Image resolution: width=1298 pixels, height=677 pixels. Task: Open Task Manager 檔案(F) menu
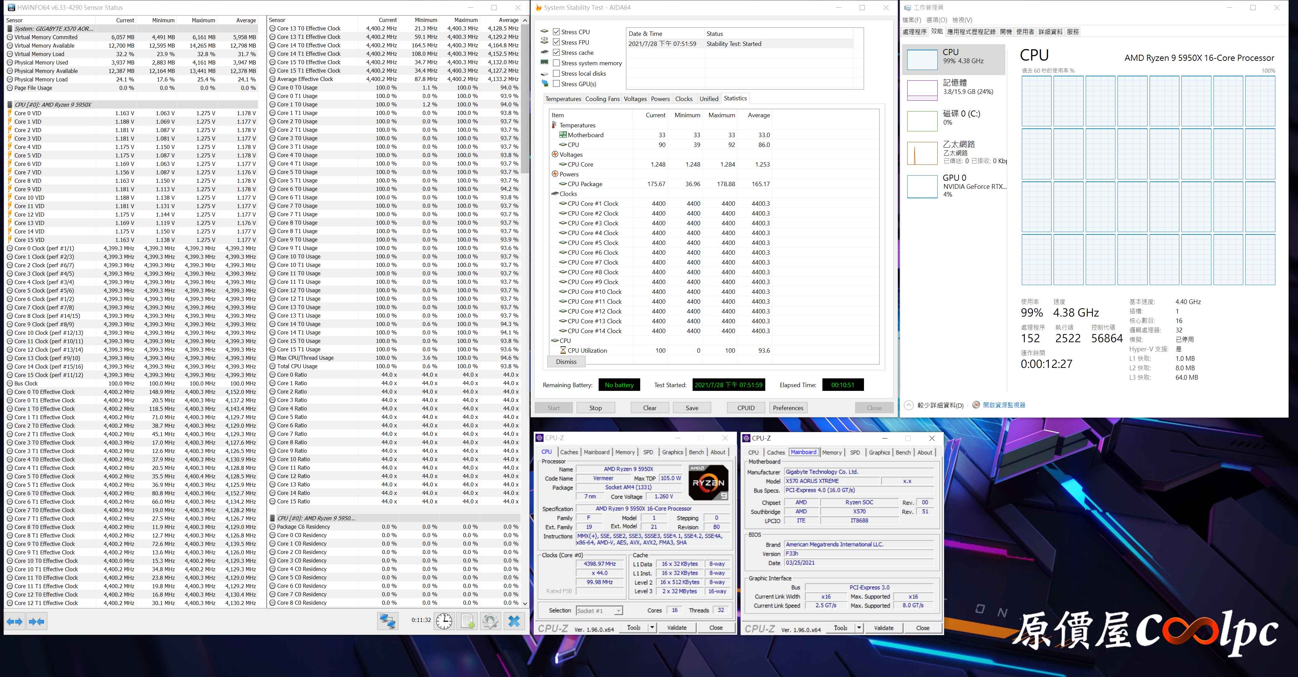[912, 20]
